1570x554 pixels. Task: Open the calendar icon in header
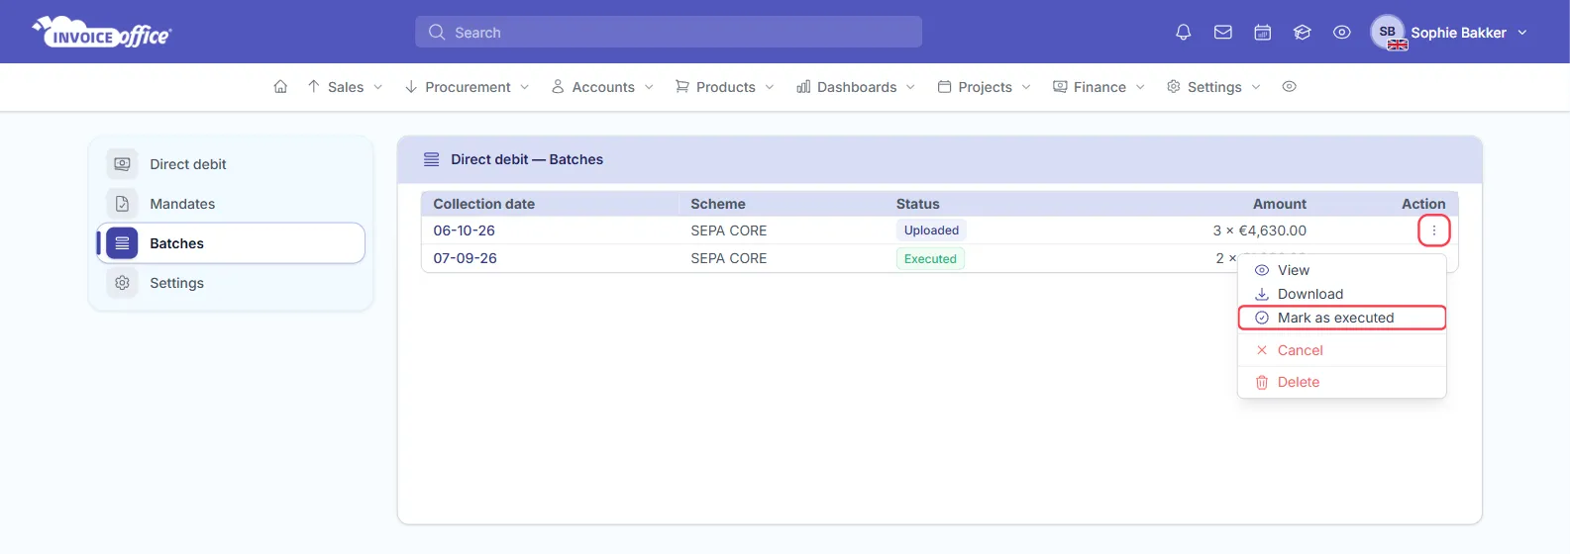coord(1262,33)
